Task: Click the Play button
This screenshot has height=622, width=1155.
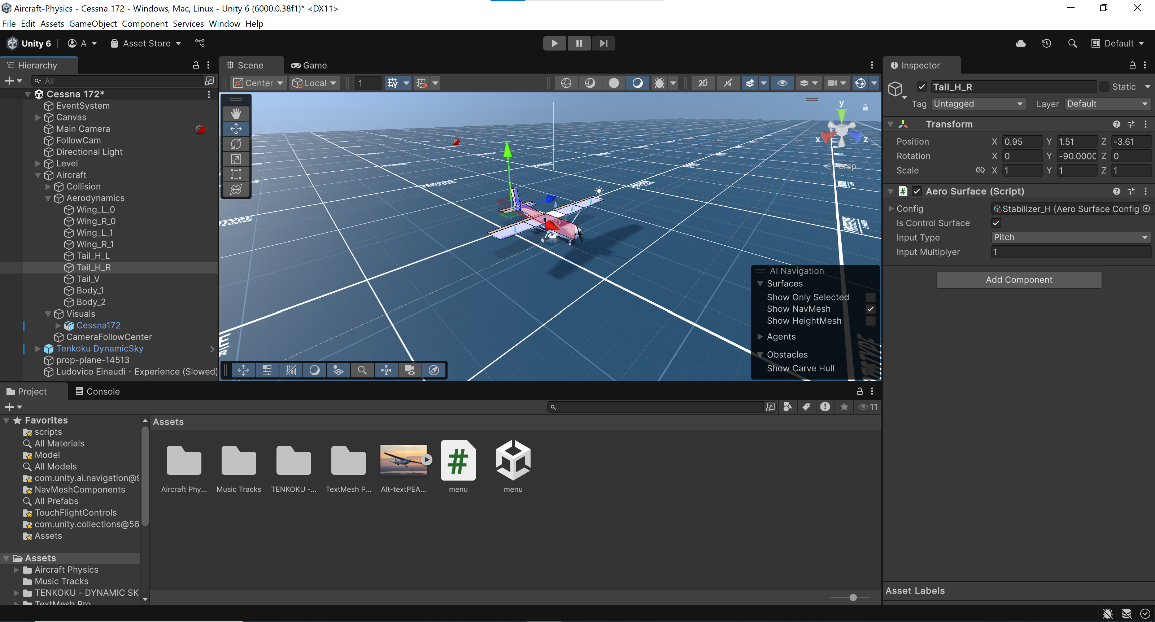Action: click(554, 43)
